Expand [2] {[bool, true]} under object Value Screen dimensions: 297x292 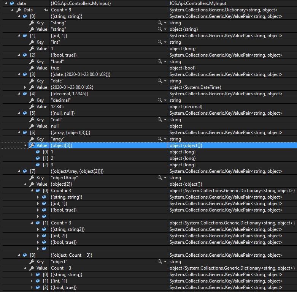click(x=32, y=287)
